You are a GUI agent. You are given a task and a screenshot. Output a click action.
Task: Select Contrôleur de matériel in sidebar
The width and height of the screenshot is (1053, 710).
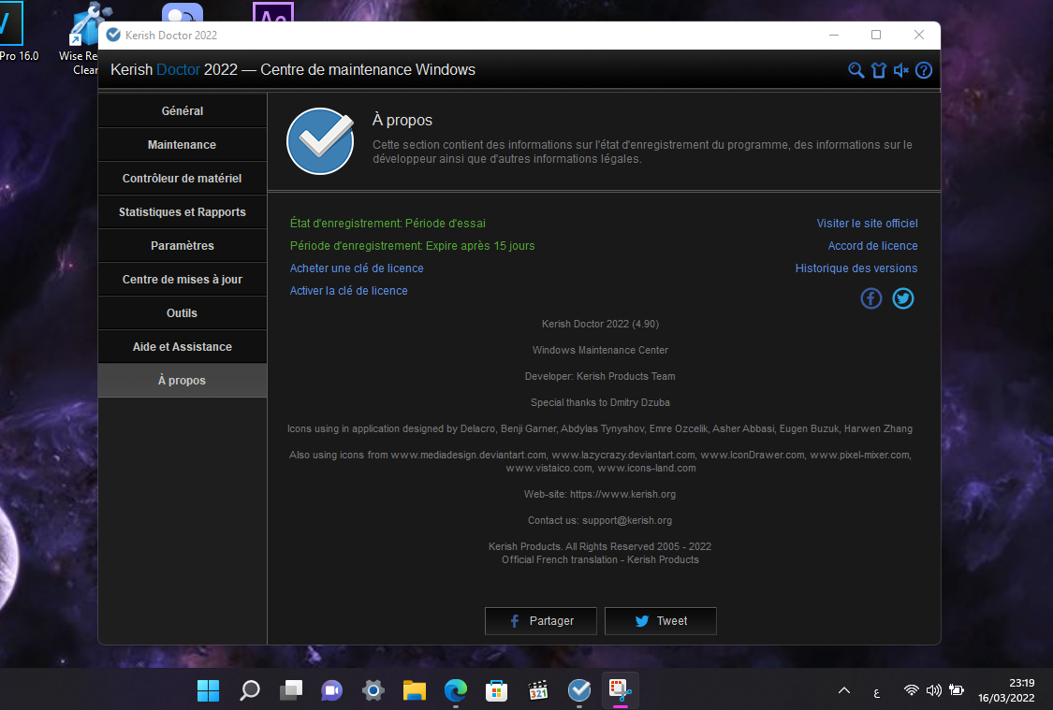pos(182,178)
